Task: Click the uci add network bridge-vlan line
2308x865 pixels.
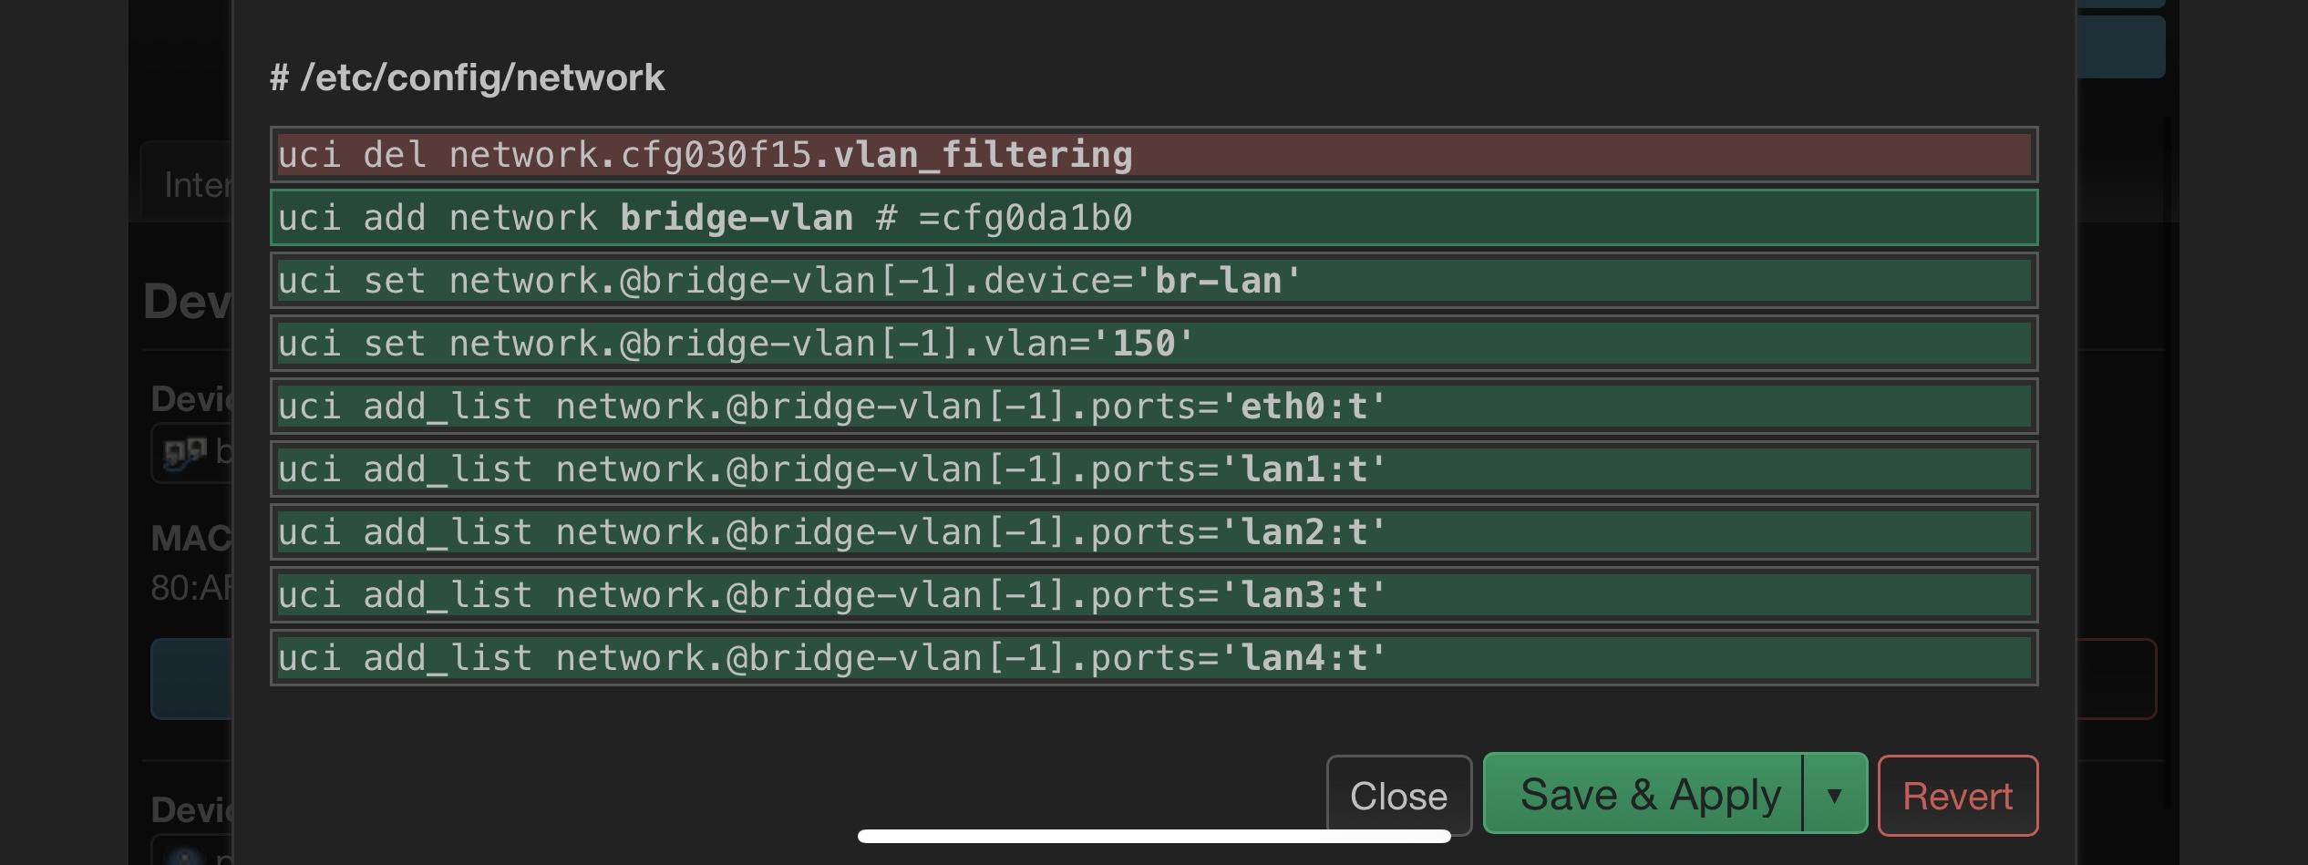Action: [x=1154, y=218]
